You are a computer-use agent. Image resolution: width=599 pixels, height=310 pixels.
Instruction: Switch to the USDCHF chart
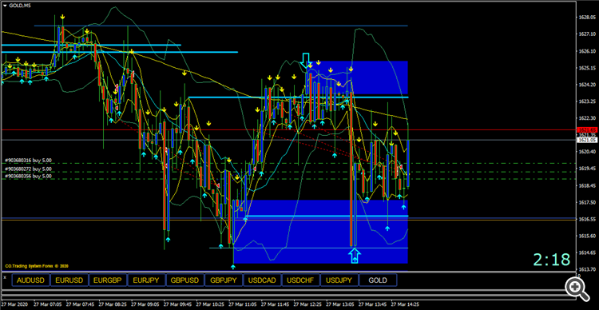(x=300, y=280)
